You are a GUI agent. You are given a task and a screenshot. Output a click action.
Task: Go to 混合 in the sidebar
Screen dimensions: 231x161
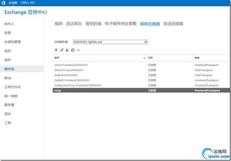(x=8, y=114)
